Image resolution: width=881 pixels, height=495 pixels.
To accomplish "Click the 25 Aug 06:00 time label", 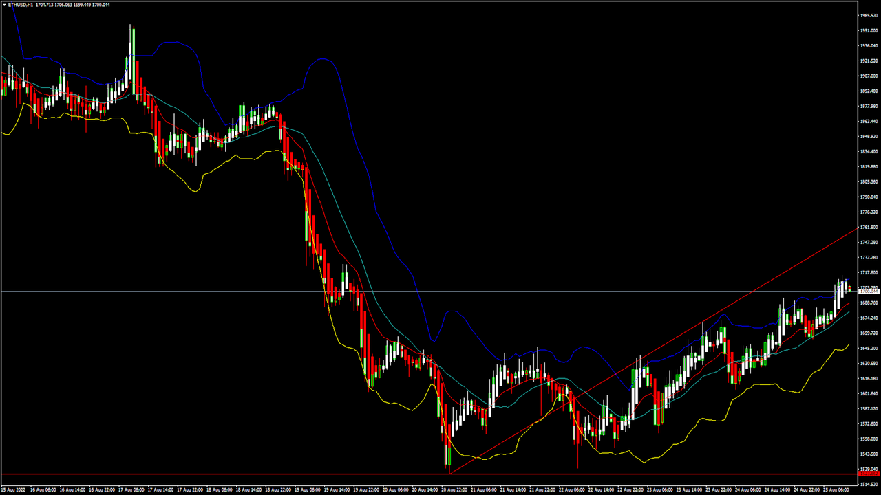I will 837,490.
